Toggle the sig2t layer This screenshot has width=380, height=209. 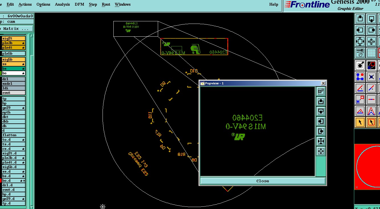(x=13, y=38)
